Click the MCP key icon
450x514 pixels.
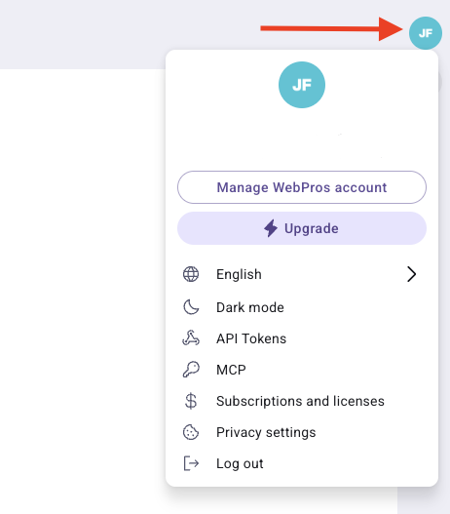point(191,370)
